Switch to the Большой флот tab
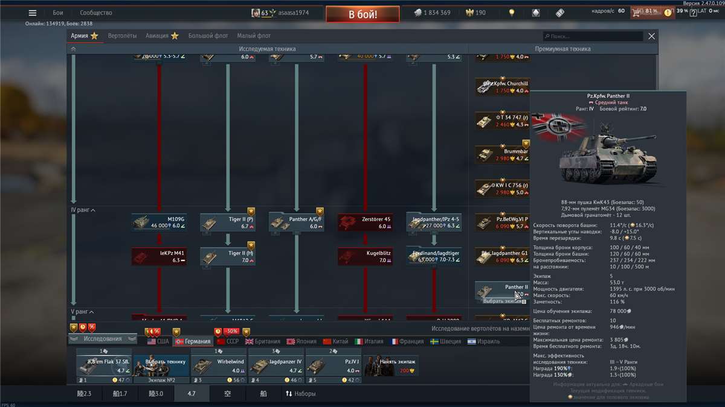 (x=208, y=36)
